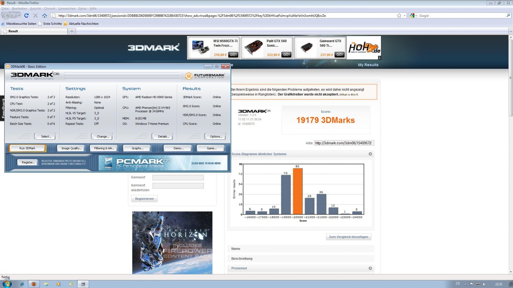513x288 pixels.
Task: Expand Prozessor section arrow
Action: pos(370,268)
